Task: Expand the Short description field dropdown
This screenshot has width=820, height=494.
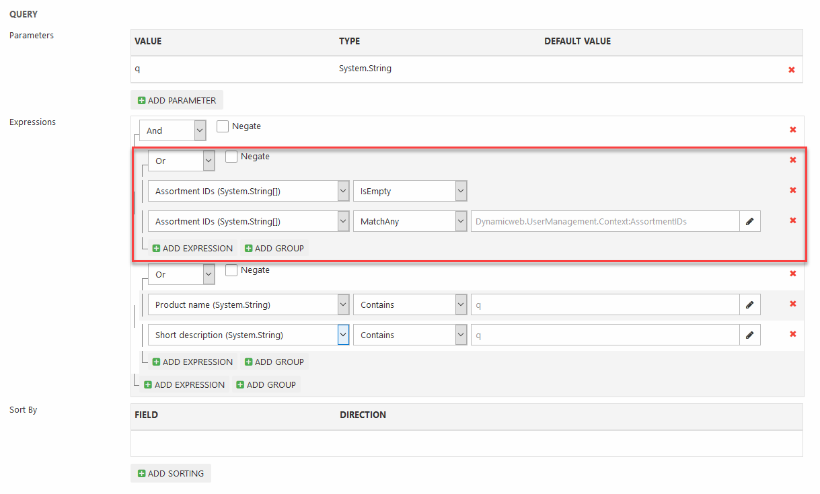Action: [x=343, y=335]
